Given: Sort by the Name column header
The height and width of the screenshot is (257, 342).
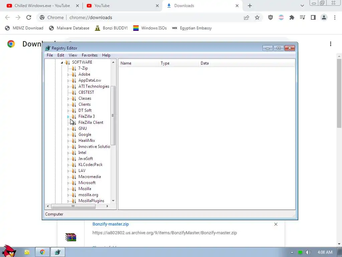Looking at the screenshot, I should click(x=139, y=63).
